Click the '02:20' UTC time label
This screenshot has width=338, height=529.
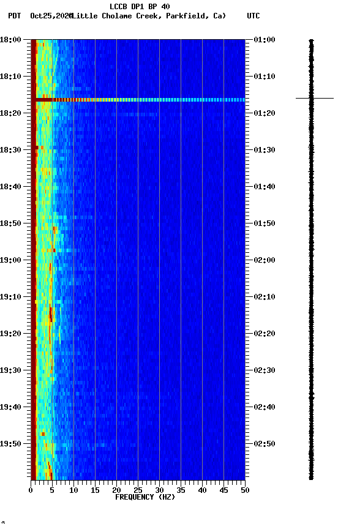265,334
